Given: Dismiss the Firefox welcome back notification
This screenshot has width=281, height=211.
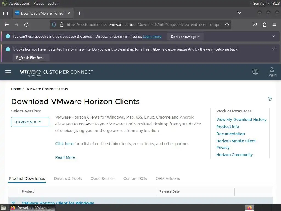Looking at the screenshot, I should (274, 49).
